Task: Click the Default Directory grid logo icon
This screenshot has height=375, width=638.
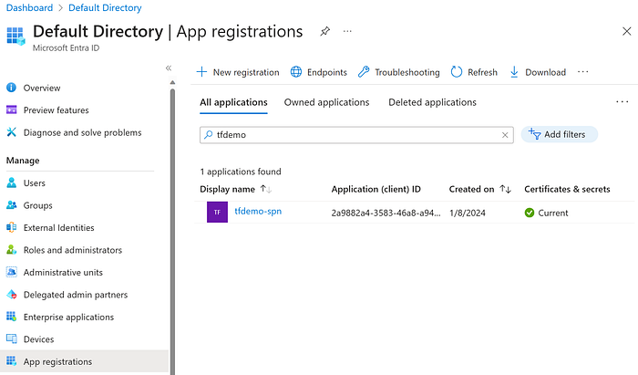Action: click(15, 36)
